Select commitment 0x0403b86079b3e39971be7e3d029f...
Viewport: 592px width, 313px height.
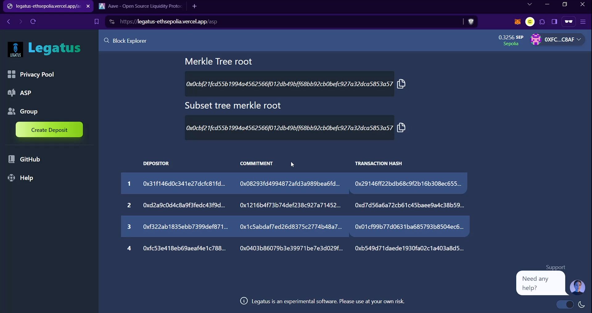(291, 248)
